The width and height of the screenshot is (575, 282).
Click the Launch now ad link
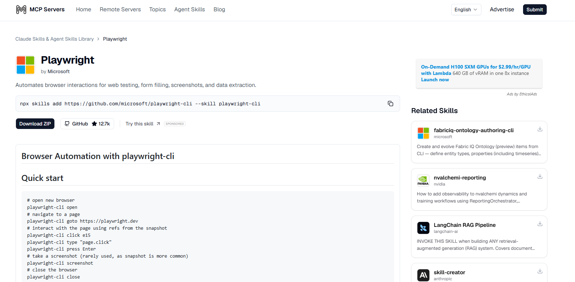435,80
